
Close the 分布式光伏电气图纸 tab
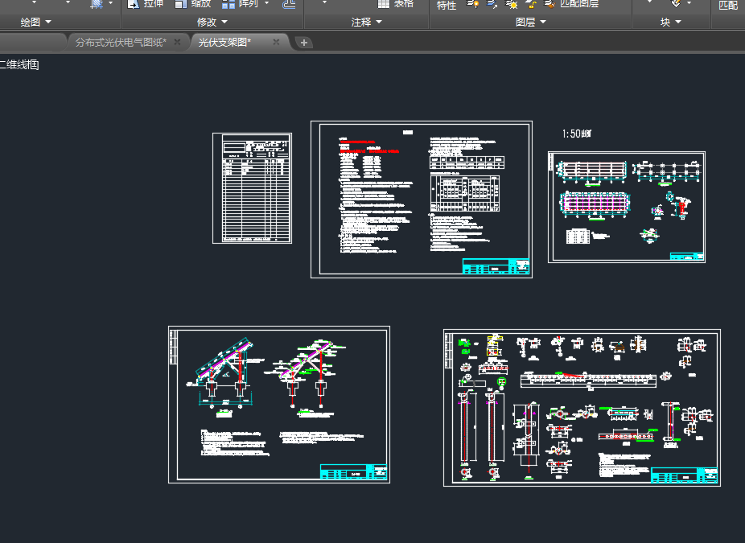point(177,43)
